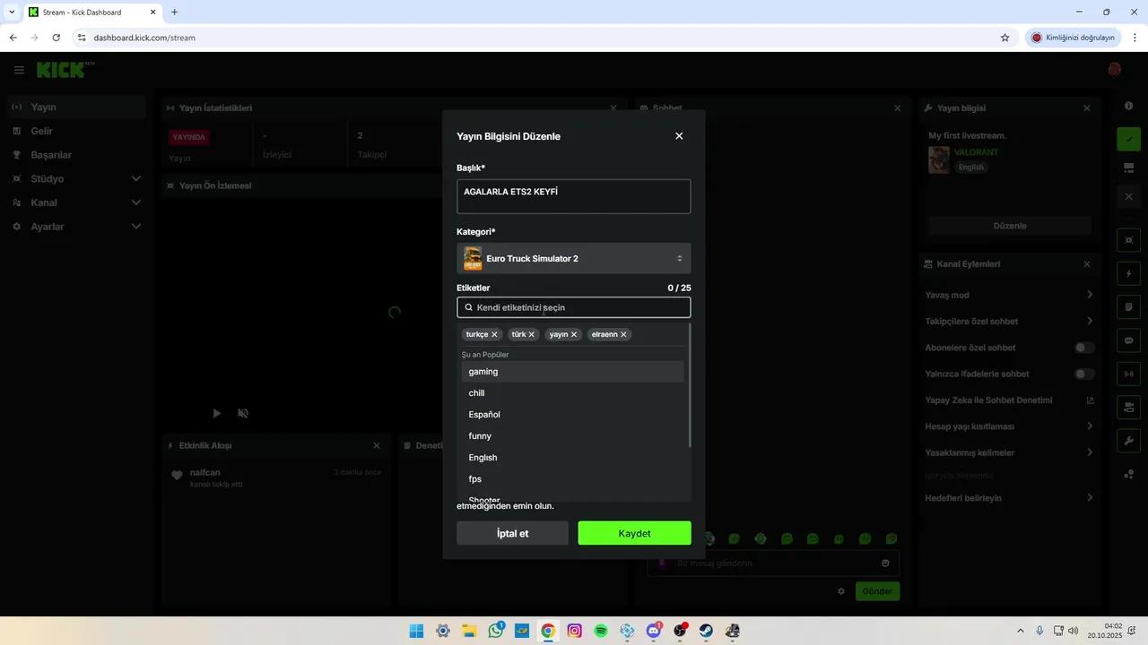The image size is (1148, 645).
Task: Open the Kategori dropdown showing Euro Truck Simulator 2
Action: (x=573, y=258)
